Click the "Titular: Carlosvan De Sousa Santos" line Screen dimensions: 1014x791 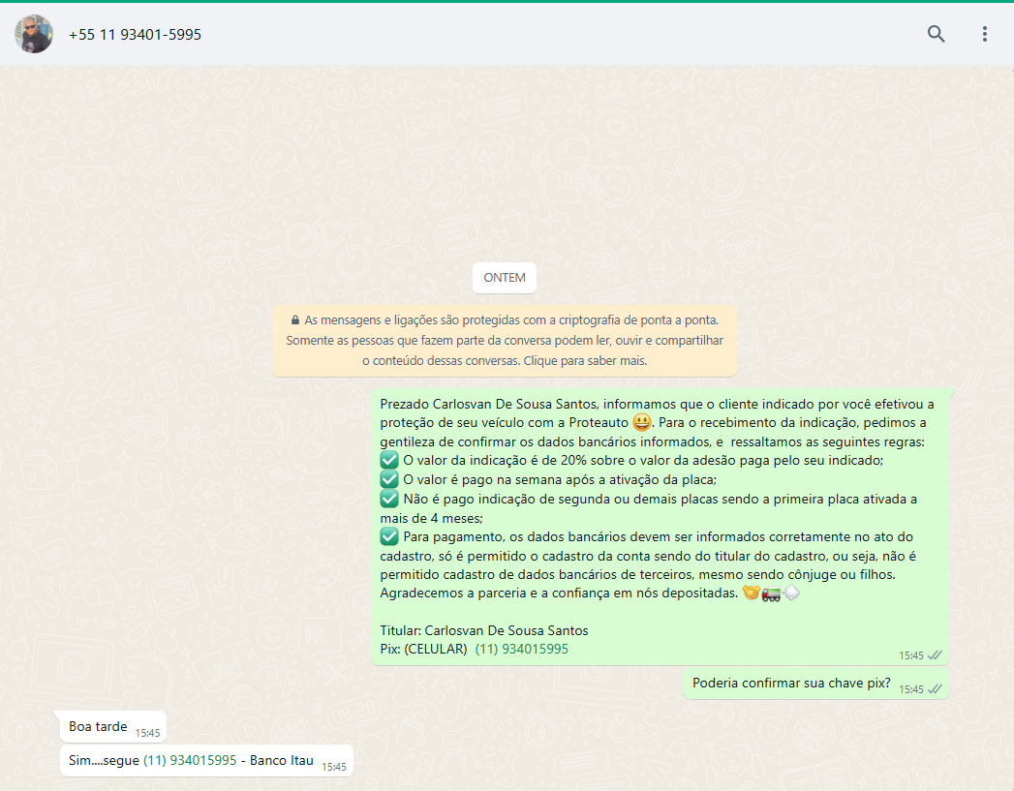(x=483, y=630)
